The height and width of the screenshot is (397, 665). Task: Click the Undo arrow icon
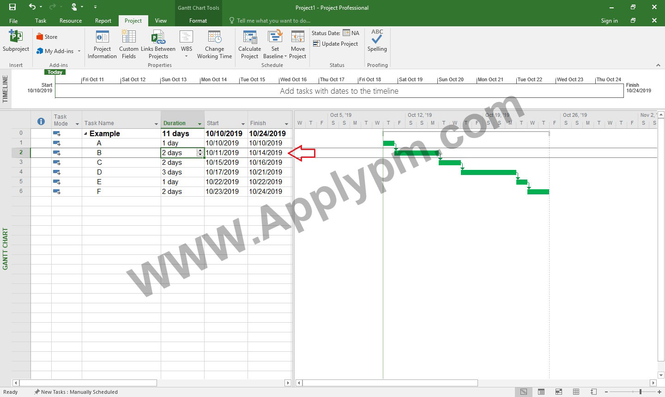click(x=32, y=6)
